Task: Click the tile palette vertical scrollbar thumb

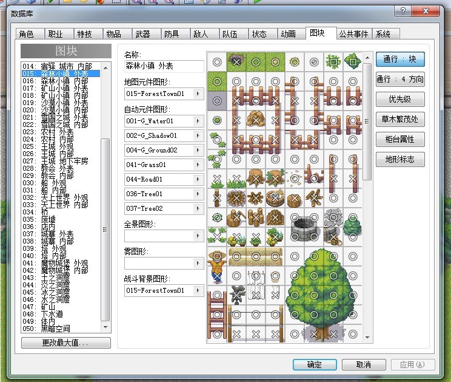Action: pos(367,121)
